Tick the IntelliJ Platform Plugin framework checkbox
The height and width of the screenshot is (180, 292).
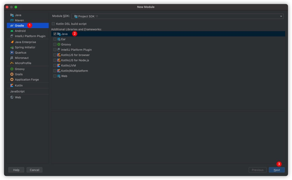coord(55,50)
